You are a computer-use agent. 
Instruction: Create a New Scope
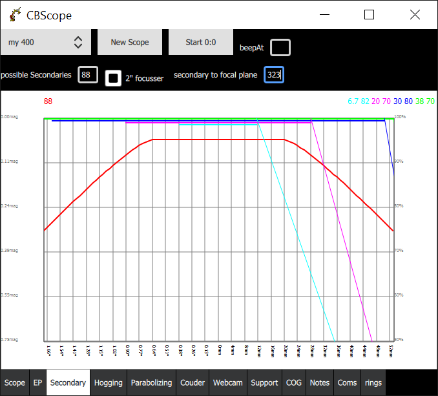[x=130, y=42]
